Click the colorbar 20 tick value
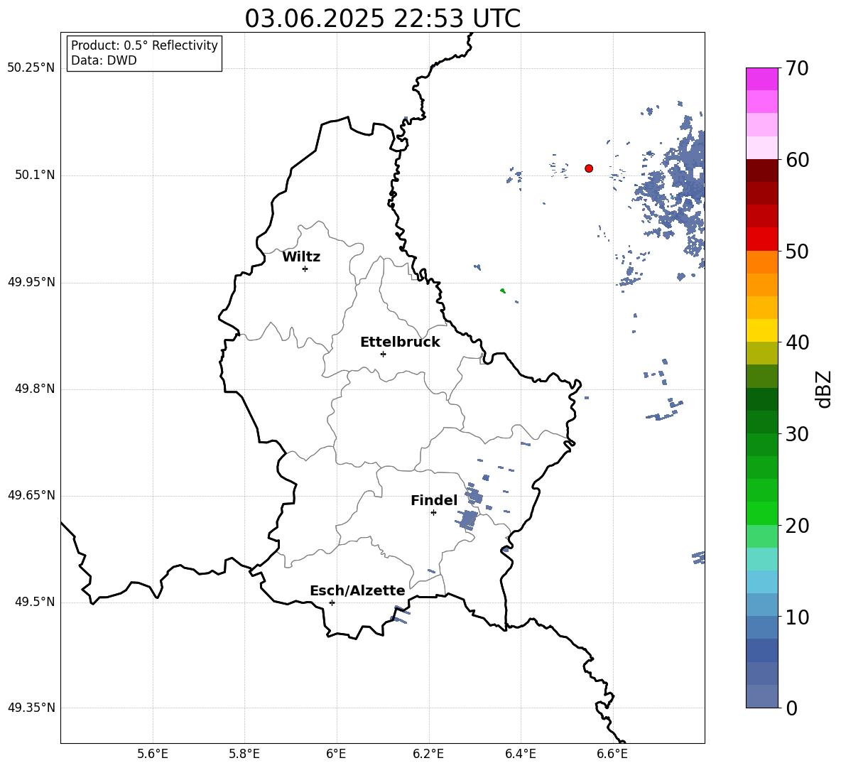 coord(796,526)
